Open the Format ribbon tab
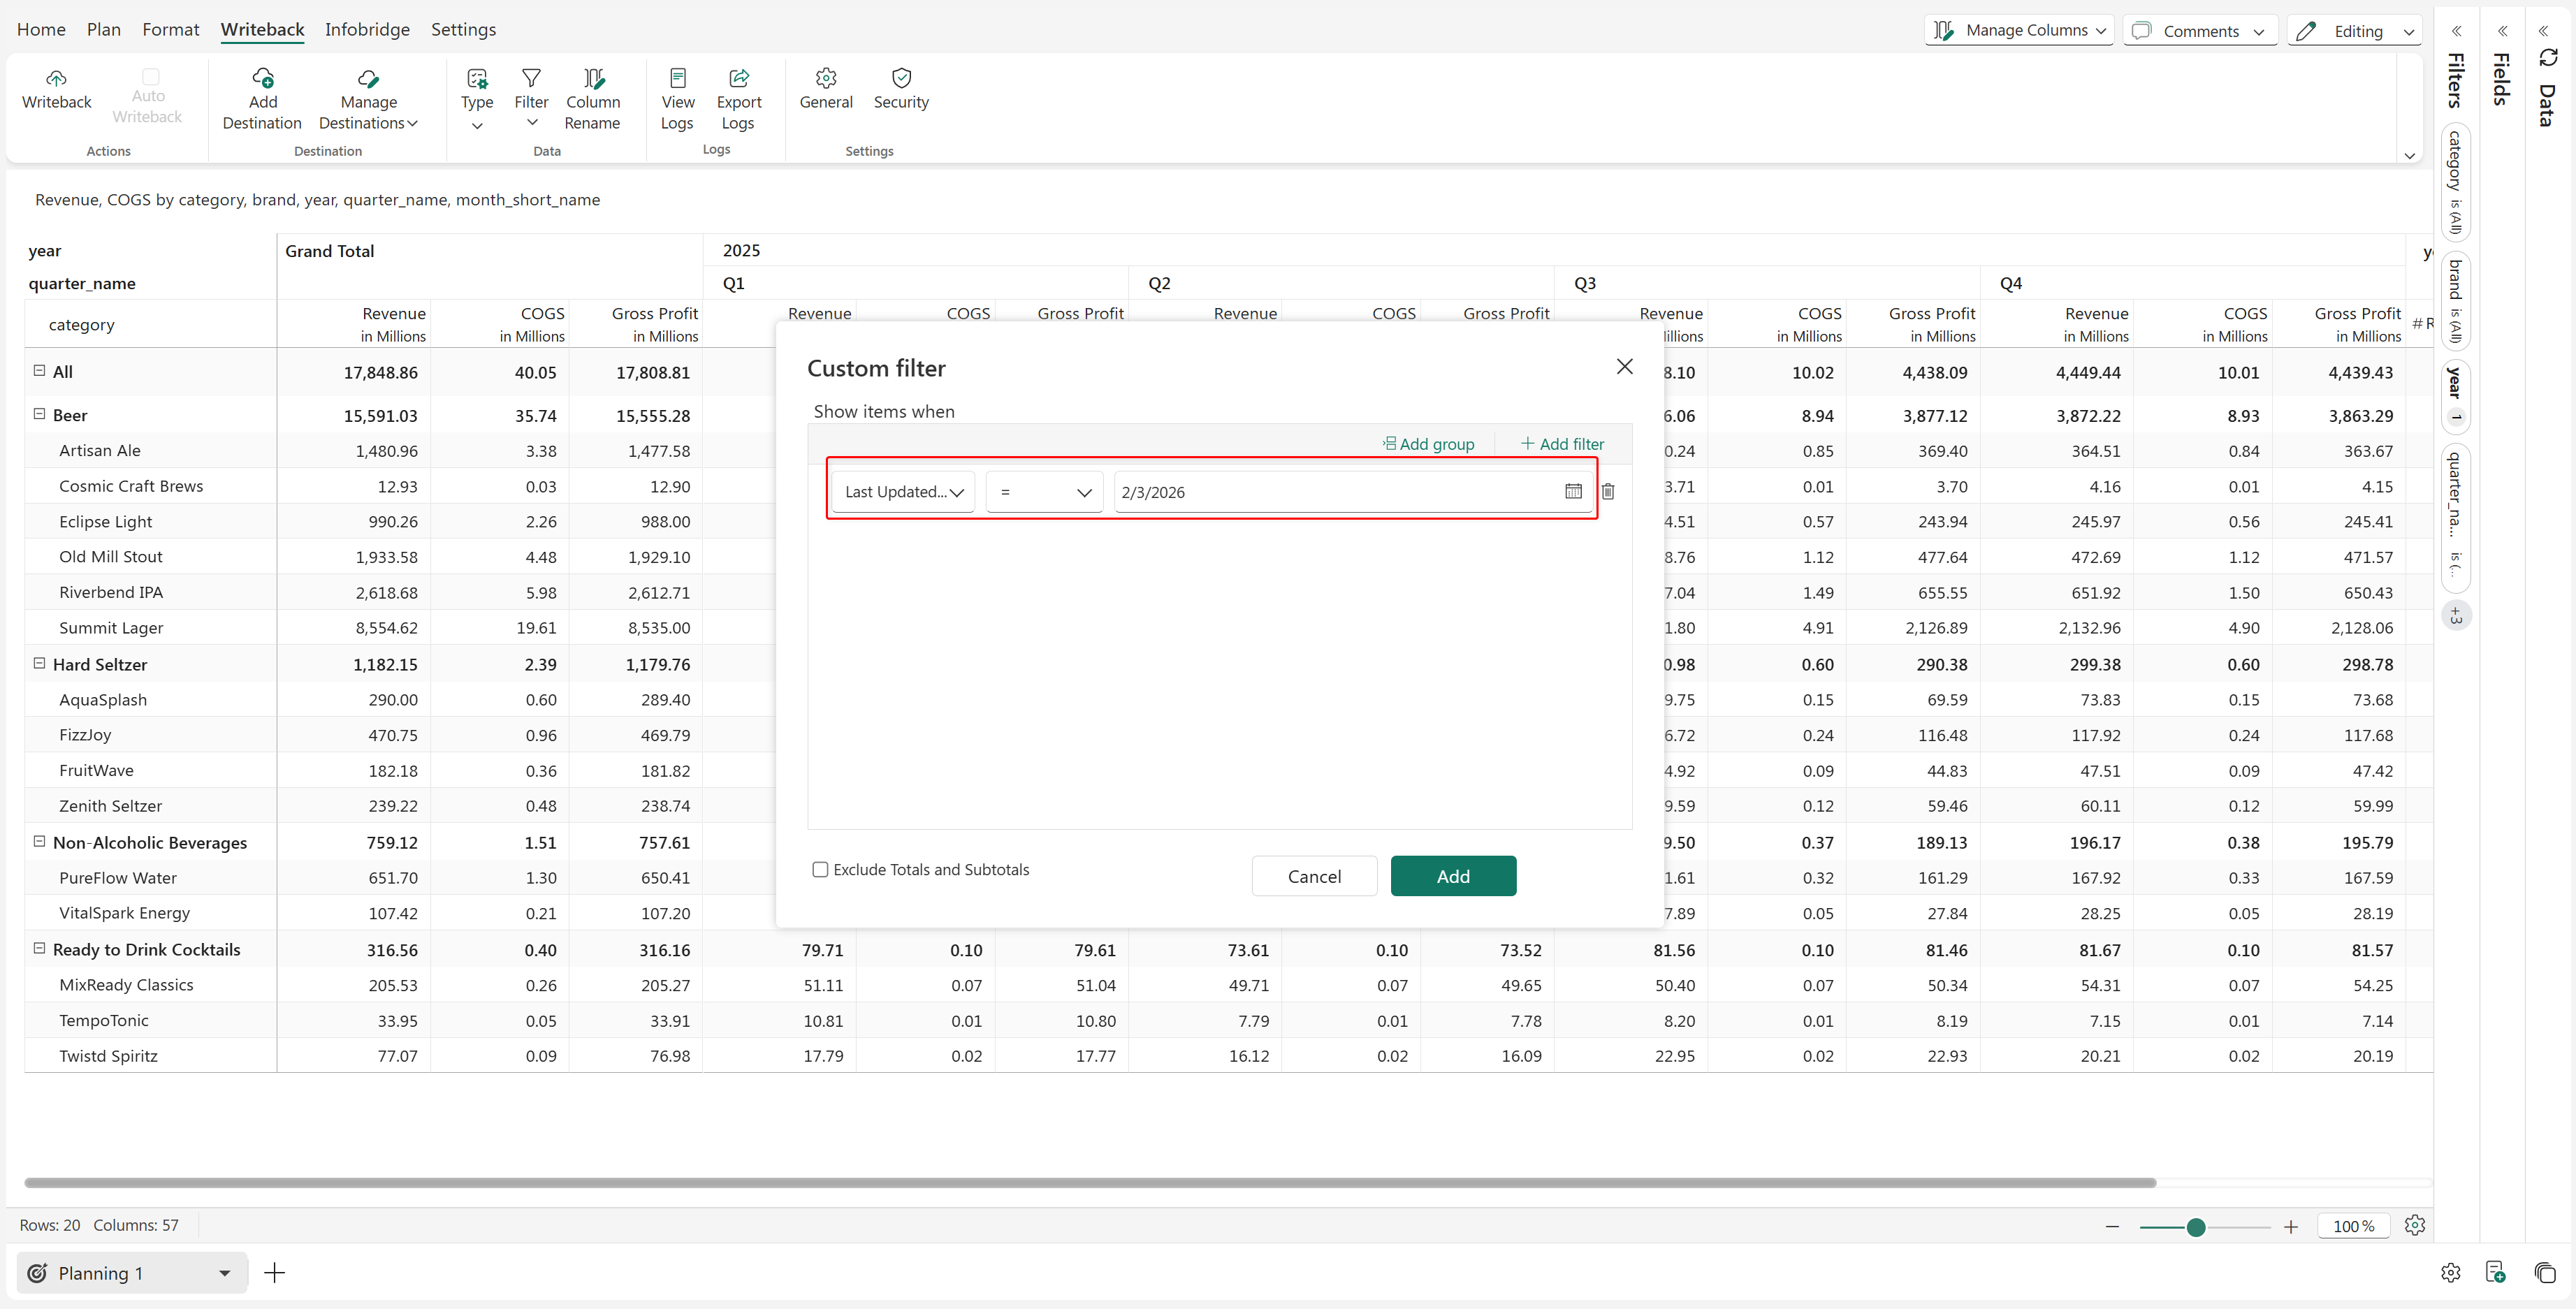Viewport: 2576px width, 1309px height. [x=170, y=29]
